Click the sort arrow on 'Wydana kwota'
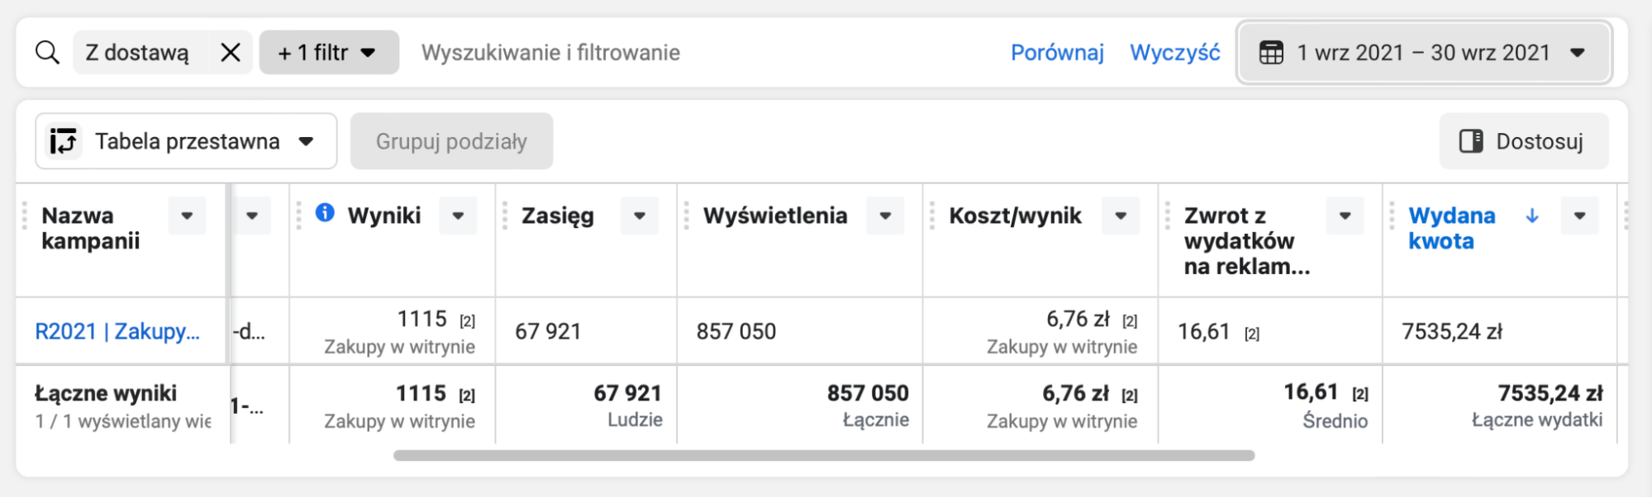Screen dimensions: 1652x498 coord(1532,216)
